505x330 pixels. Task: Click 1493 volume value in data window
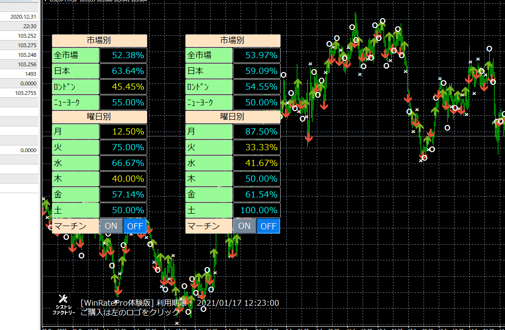tap(30, 74)
